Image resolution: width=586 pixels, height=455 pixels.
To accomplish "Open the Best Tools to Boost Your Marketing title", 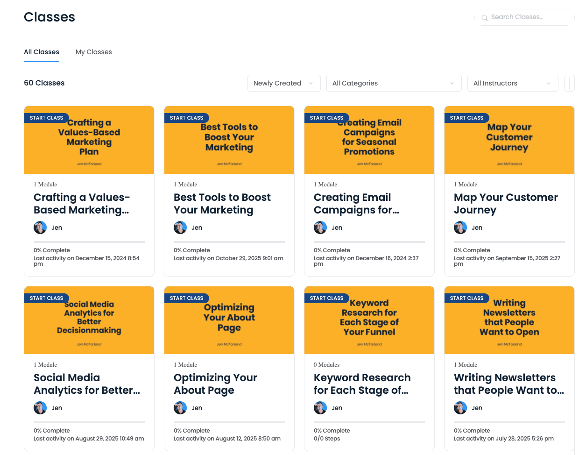I will tap(222, 204).
